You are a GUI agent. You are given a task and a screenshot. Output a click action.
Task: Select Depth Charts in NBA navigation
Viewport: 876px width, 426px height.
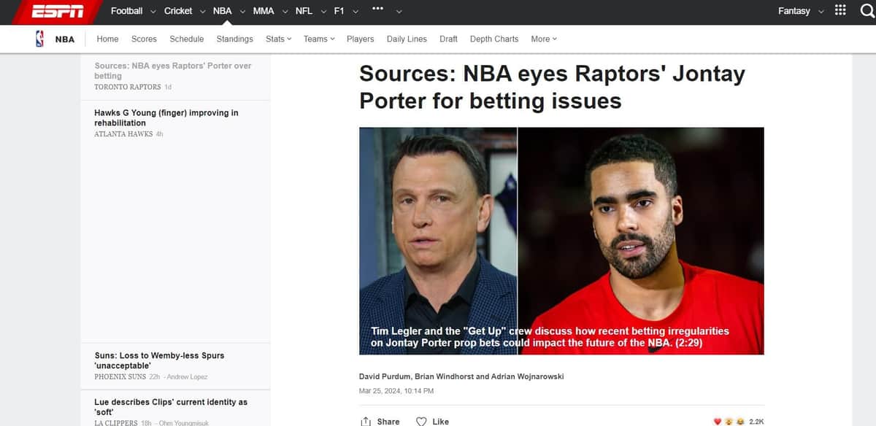(494, 39)
